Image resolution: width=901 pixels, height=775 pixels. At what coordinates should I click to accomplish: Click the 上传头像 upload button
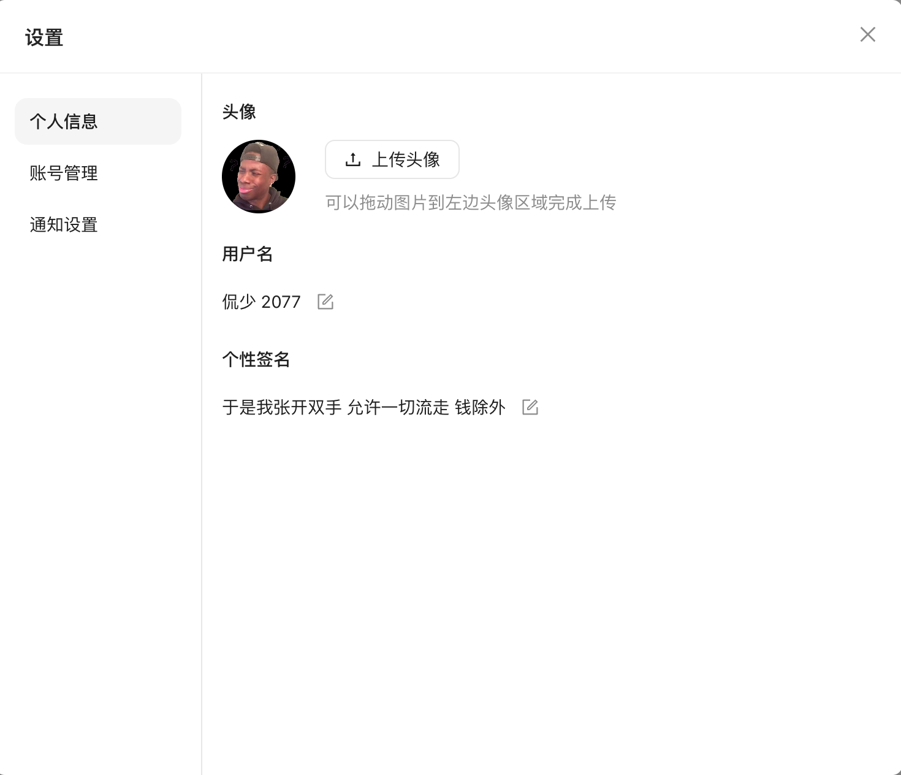click(392, 159)
